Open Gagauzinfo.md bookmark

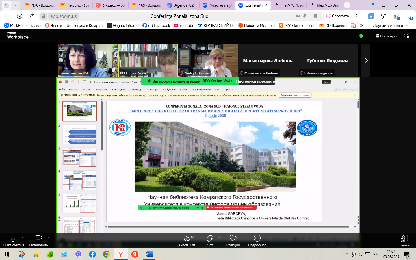coord(123,25)
